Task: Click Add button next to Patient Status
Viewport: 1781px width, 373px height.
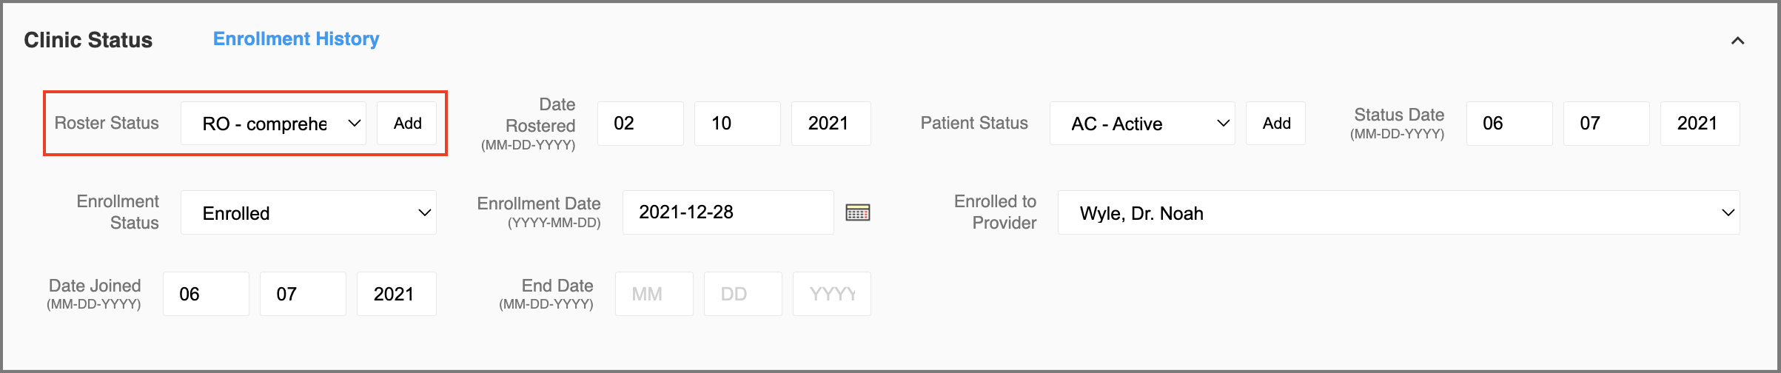Action: tap(1276, 124)
